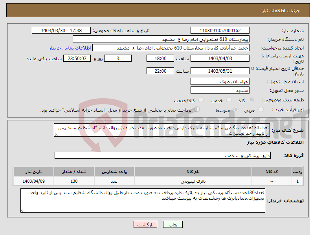Select the کالا/خدمت radio button

pos(201,100)
